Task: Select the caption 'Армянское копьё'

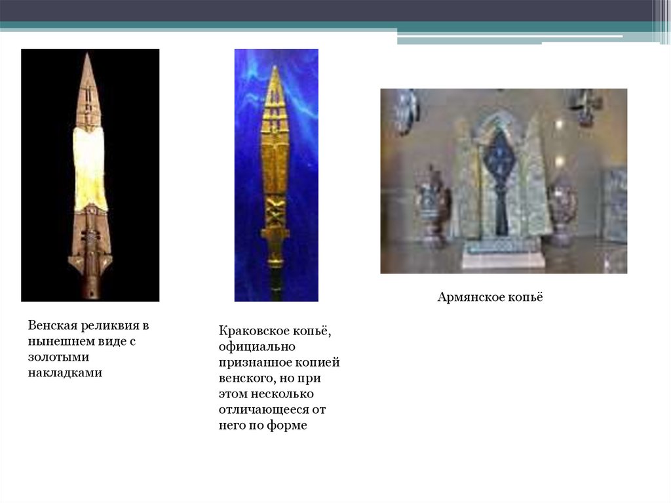Action: (490, 297)
